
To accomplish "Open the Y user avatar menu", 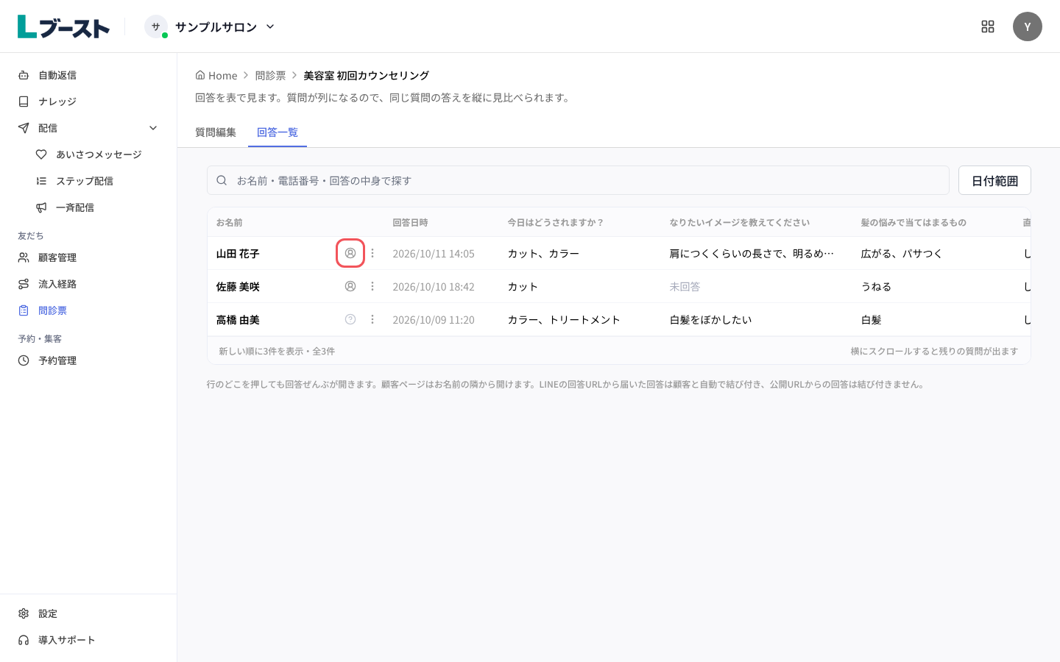I will coord(1028,26).
